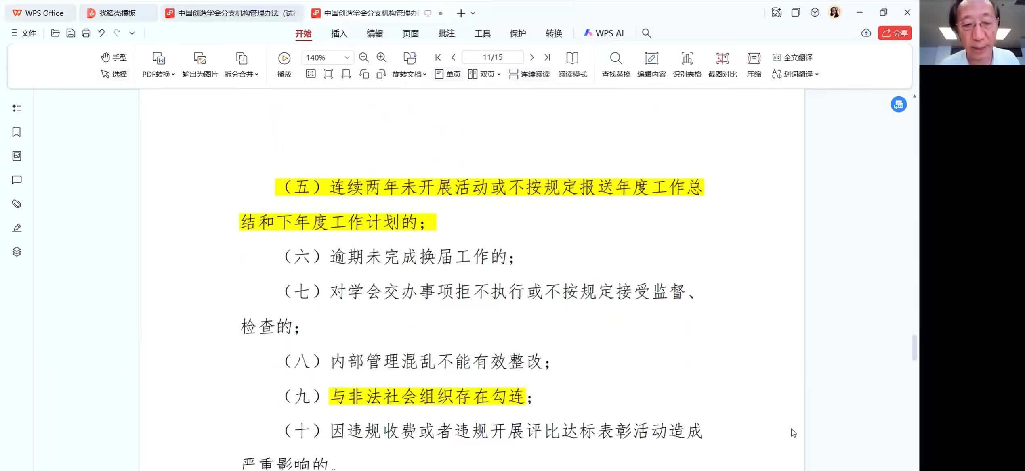Switch to the 找稻壳模板 tab
This screenshot has width=1025, height=471.
pos(117,13)
